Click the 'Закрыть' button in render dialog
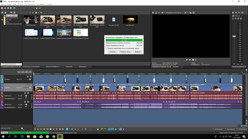 (x=137, y=52)
